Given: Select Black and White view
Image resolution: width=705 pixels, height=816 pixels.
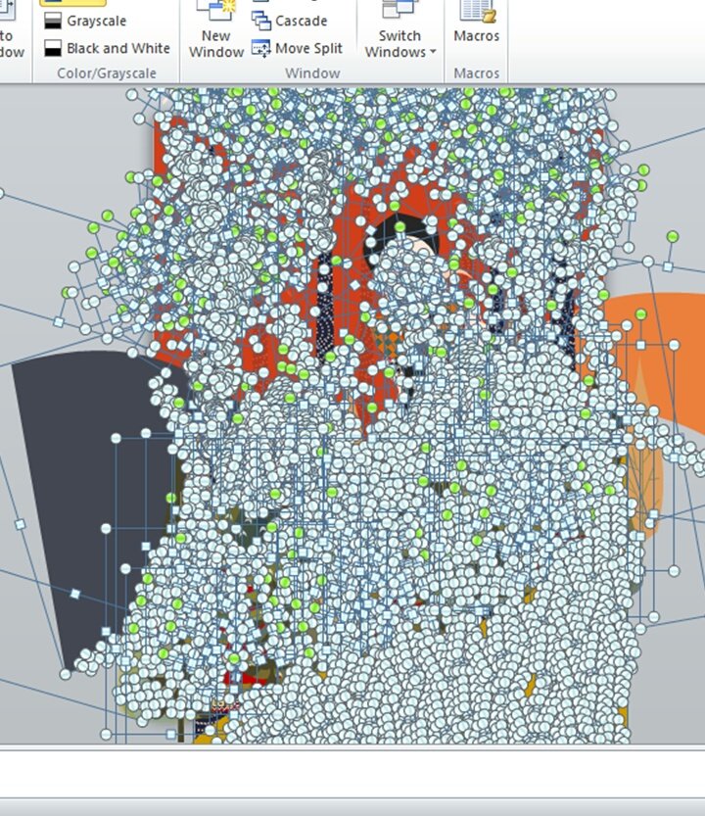Looking at the screenshot, I should tap(107, 48).
